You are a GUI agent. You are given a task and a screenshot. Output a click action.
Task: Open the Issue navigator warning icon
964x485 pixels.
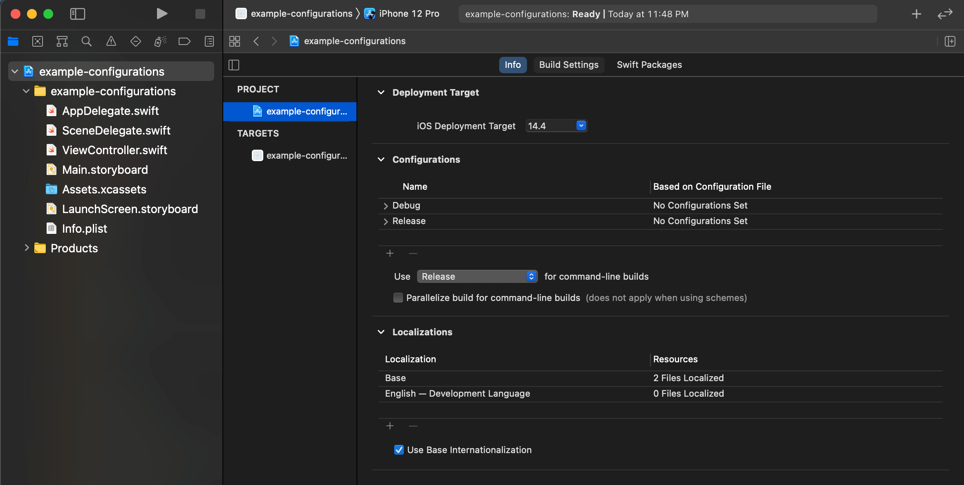coord(111,41)
